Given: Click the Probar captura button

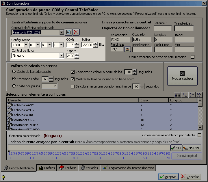Looking at the screenshot, I should 182,76.
